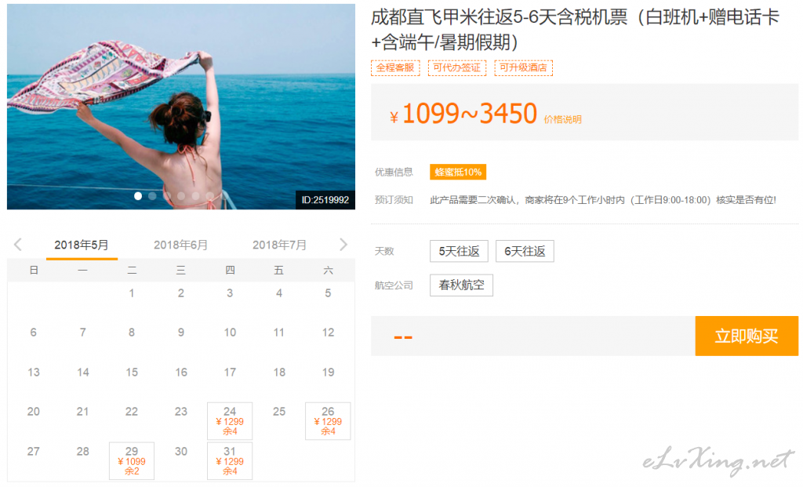Click date 15 in the May calendar

tap(132, 373)
